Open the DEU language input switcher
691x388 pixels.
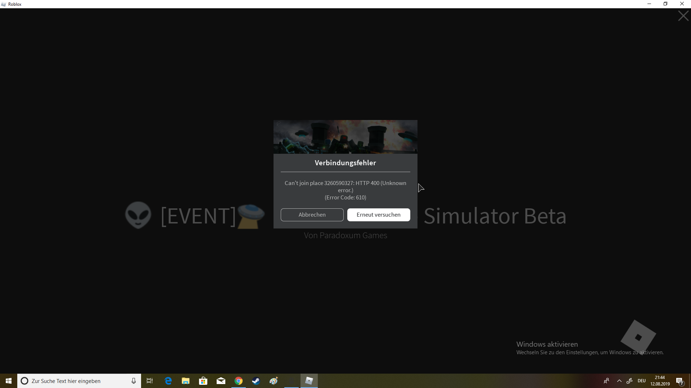[x=642, y=381]
